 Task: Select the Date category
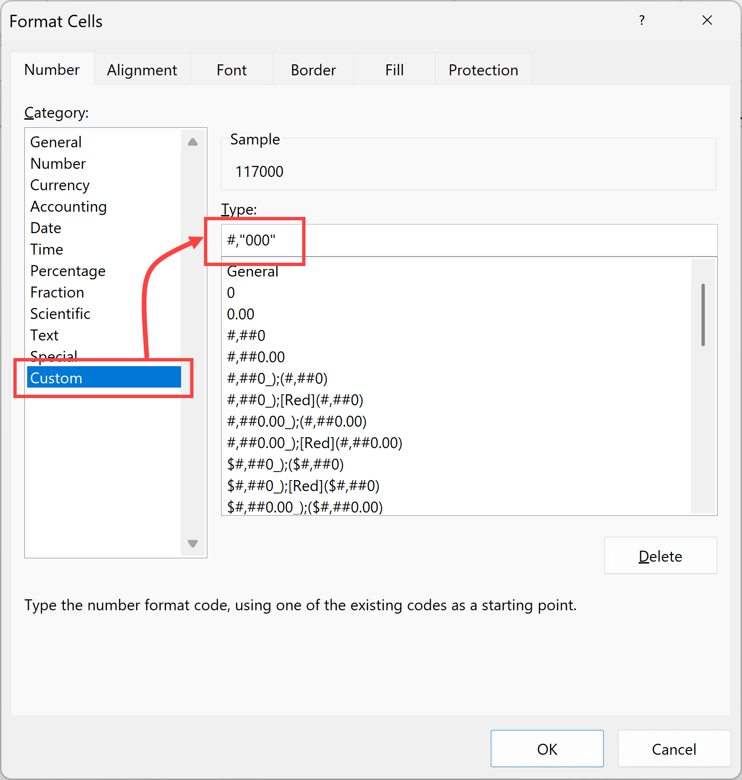click(x=104, y=228)
